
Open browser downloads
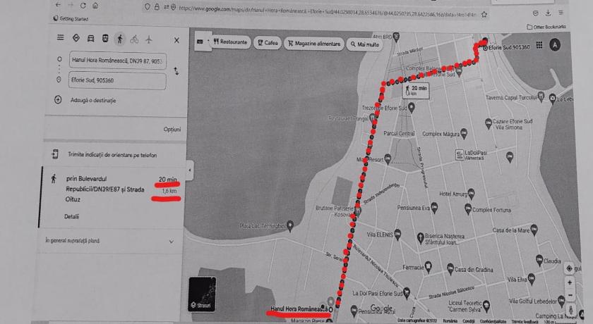tap(548, 13)
